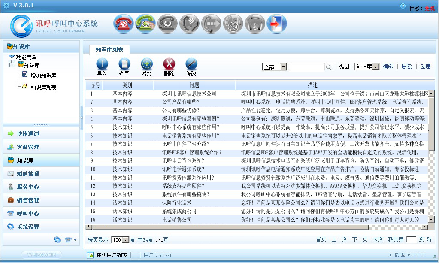Open 短信管理 sidebar section
Image resolution: width=439 pixels, height=263 pixels.
[41, 173]
